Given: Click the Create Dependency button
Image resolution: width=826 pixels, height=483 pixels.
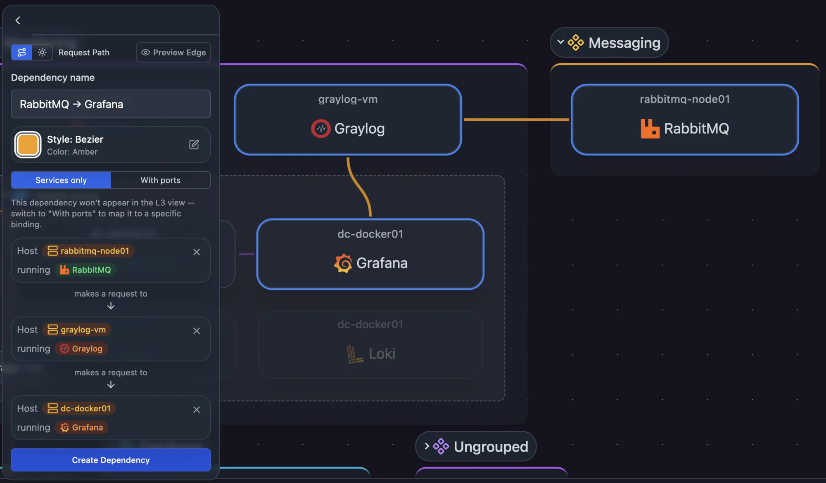Looking at the screenshot, I should (111, 460).
